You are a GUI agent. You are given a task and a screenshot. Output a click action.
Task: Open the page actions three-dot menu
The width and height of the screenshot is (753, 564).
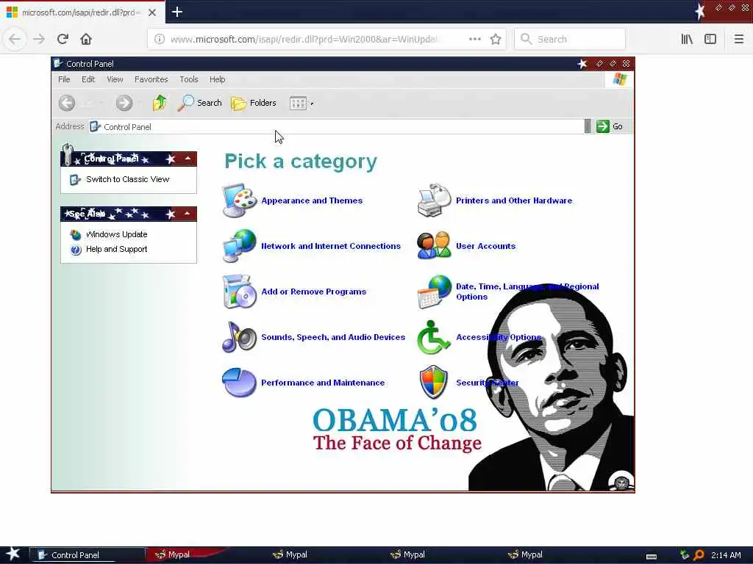tap(474, 39)
